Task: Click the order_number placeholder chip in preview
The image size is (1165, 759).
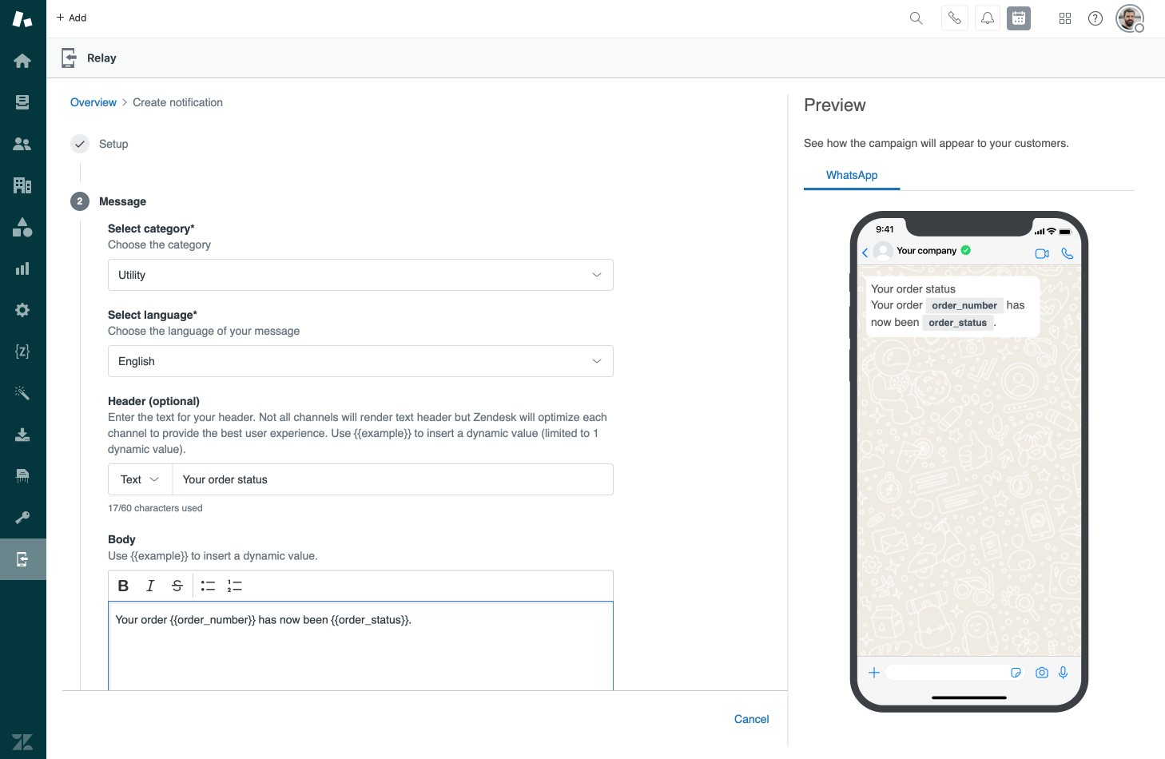Action: [964, 305]
